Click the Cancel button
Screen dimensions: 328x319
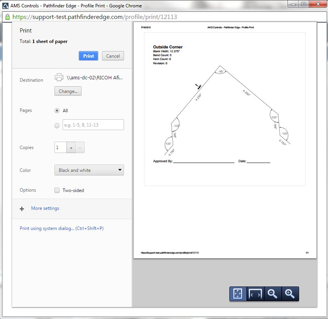[113, 56]
